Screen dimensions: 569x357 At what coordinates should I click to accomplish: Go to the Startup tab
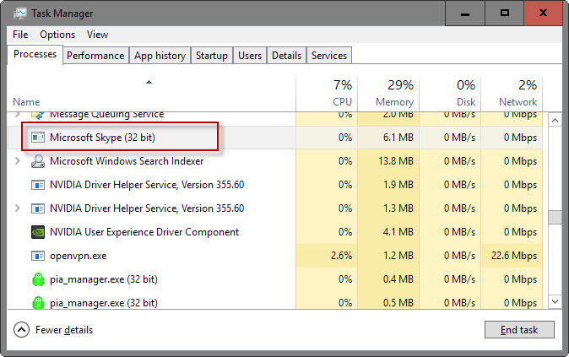click(212, 56)
